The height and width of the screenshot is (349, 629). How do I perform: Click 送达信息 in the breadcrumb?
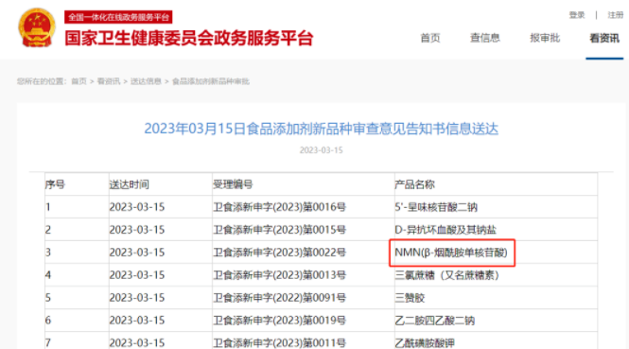[146, 81]
